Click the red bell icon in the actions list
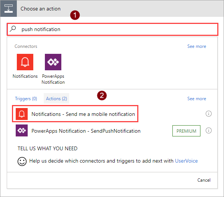The image size is (224, 197). click(x=22, y=114)
